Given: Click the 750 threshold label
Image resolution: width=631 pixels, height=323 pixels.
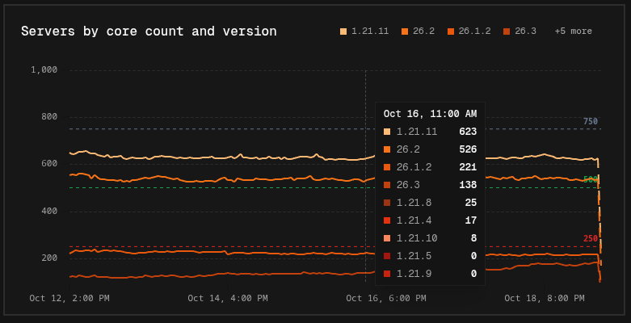Looking at the screenshot, I should pyautogui.click(x=591, y=121).
